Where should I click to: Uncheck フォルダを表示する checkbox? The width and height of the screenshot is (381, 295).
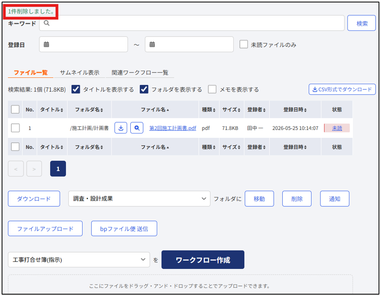144,89
